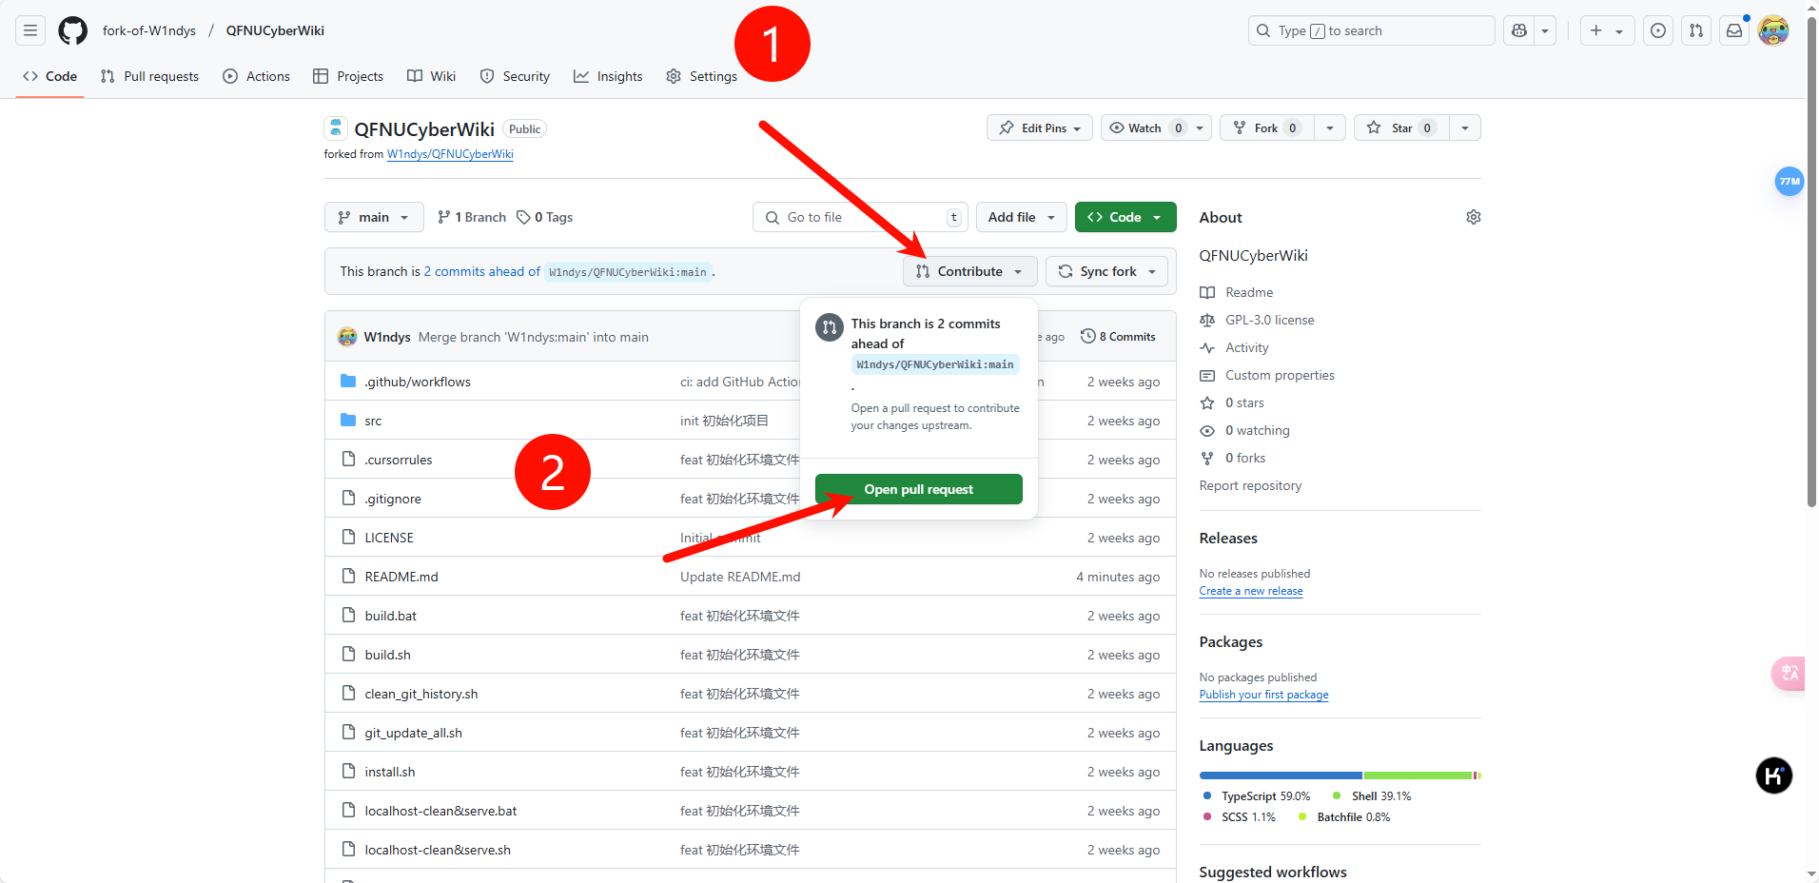
Task: Click Report repository link
Action: (1250, 485)
